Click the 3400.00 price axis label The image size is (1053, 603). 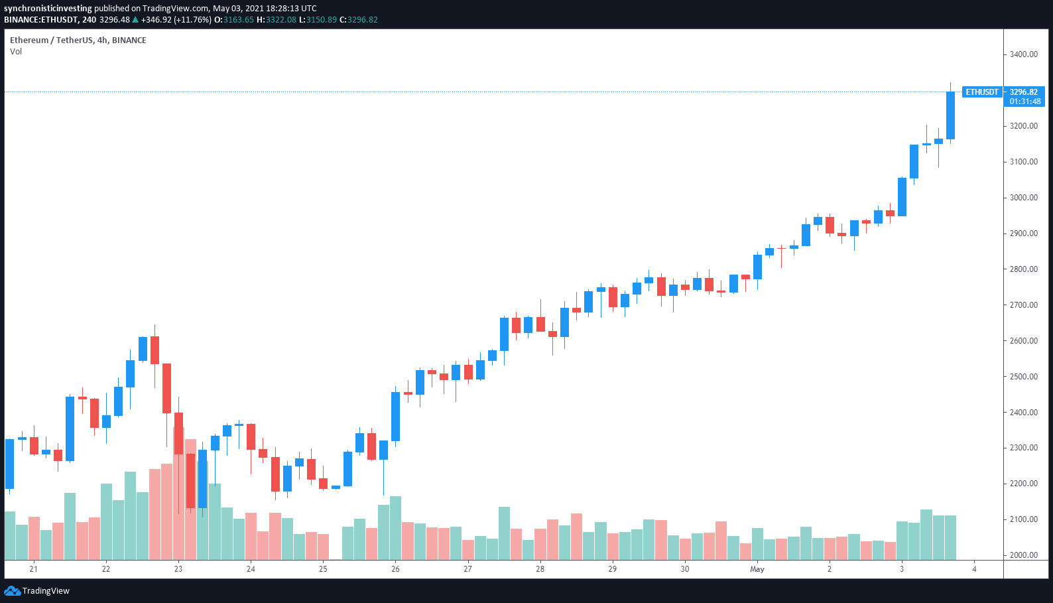tap(1023, 54)
